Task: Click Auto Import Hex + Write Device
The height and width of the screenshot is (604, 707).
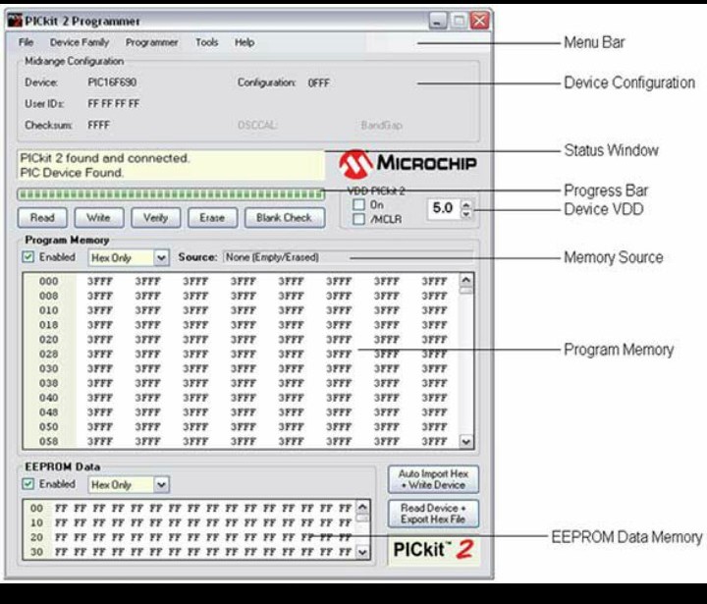Action: 433,479
